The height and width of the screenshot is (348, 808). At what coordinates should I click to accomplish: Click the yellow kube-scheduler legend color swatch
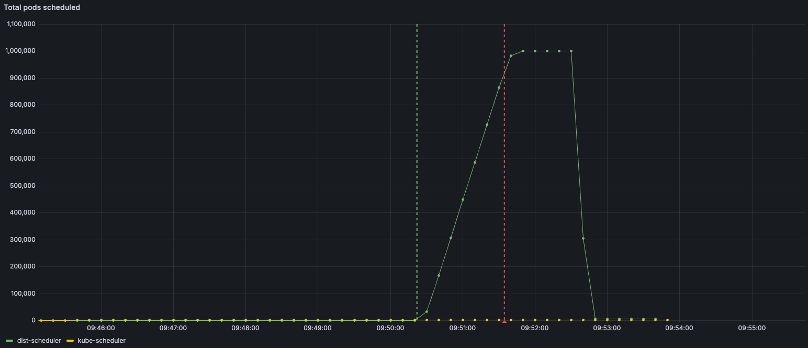pos(70,341)
